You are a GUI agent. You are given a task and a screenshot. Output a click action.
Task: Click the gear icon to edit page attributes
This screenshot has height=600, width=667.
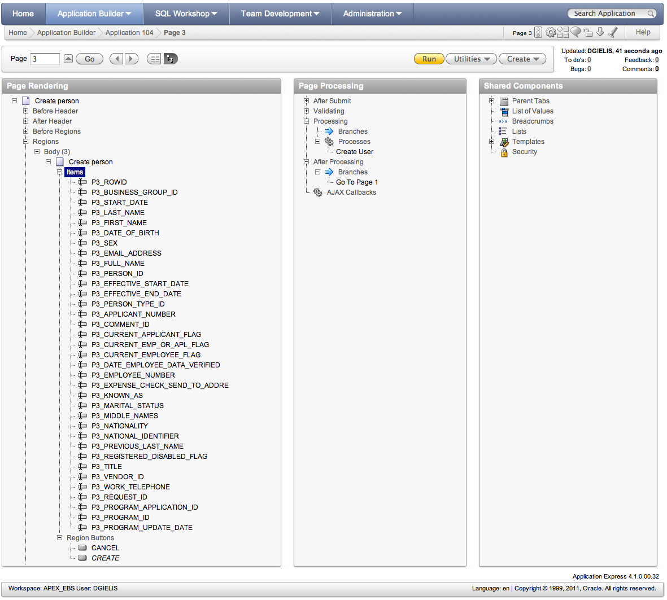pos(551,32)
